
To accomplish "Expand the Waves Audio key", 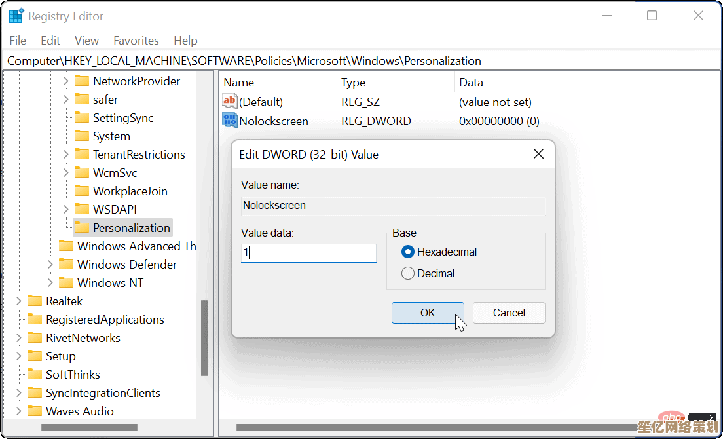I will [x=19, y=411].
